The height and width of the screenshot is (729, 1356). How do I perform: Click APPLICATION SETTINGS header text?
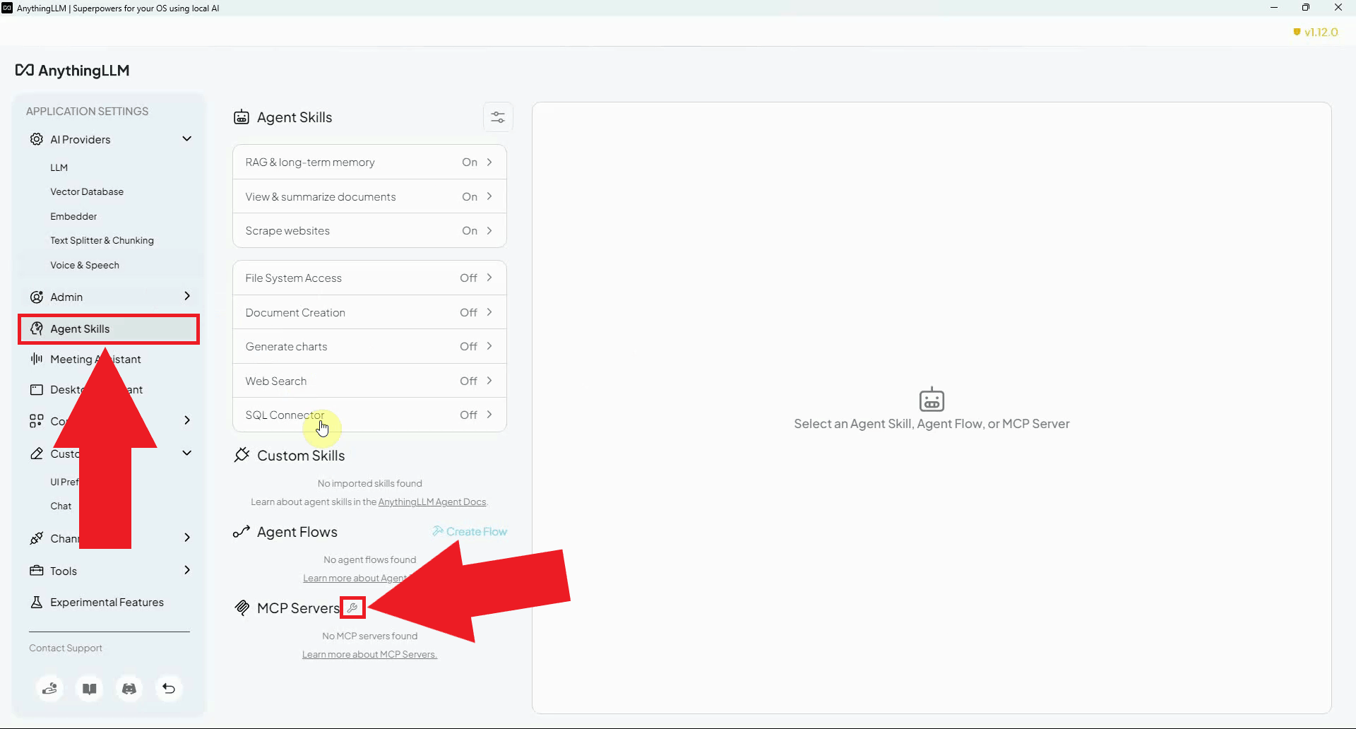88,111
